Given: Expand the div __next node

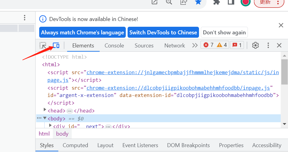Looking at the screenshot, I should pos(50,125).
